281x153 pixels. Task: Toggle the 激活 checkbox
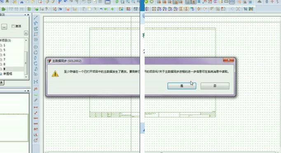pyautogui.click(x=13, y=26)
